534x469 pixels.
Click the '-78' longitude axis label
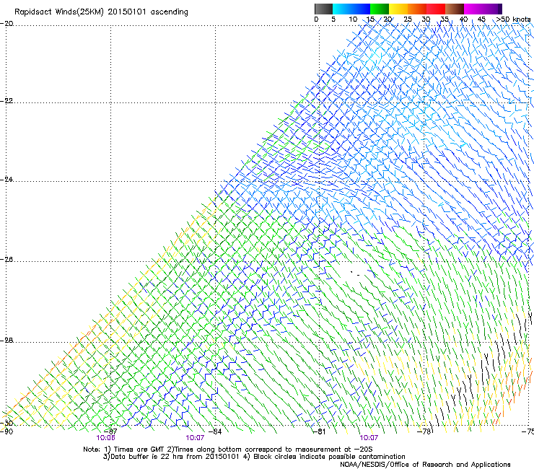click(x=424, y=431)
